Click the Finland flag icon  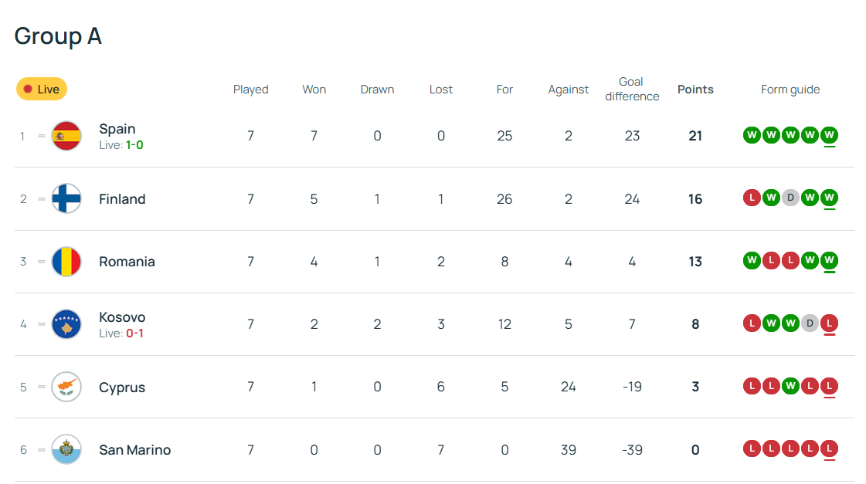click(66, 198)
